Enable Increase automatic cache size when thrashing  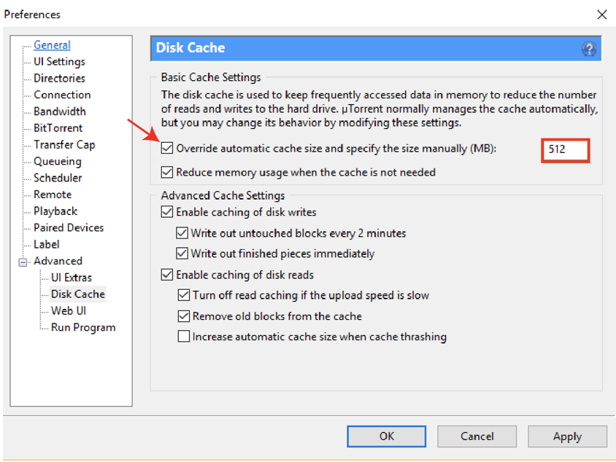[x=183, y=337]
